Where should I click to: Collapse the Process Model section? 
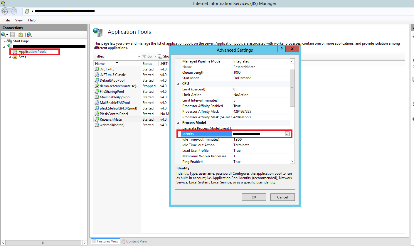pos(178,123)
